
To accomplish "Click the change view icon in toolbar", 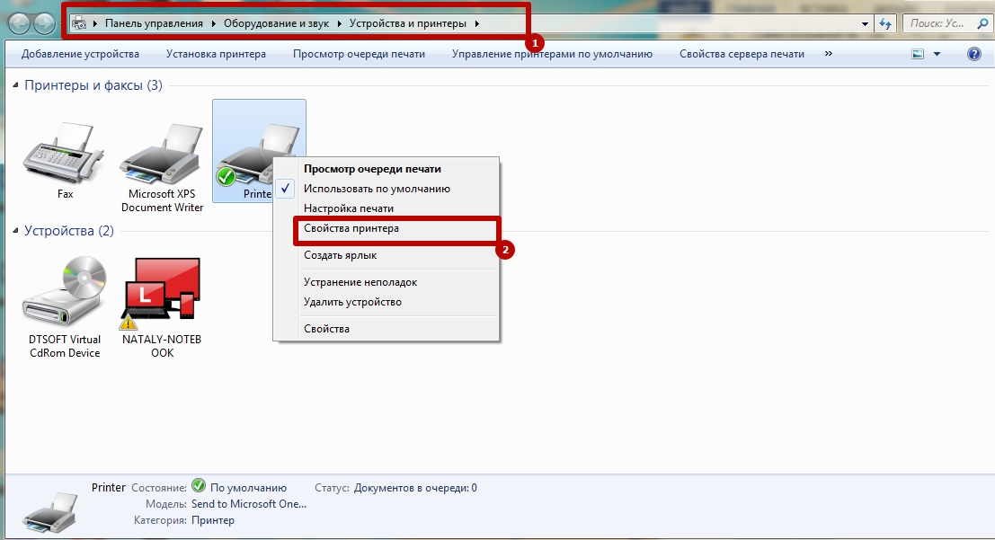I will point(918,54).
